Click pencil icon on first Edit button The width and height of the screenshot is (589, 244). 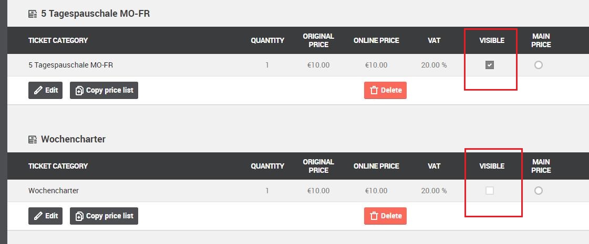click(38, 90)
